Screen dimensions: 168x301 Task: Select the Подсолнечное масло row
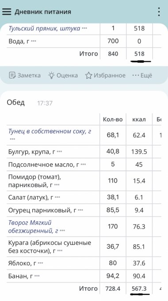(84, 165)
